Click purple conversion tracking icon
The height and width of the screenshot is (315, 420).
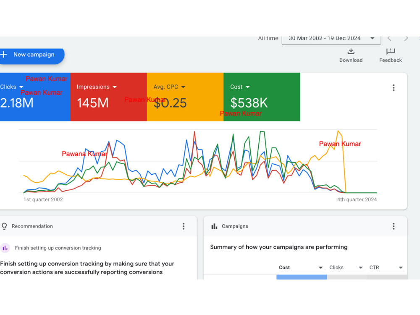(5, 248)
